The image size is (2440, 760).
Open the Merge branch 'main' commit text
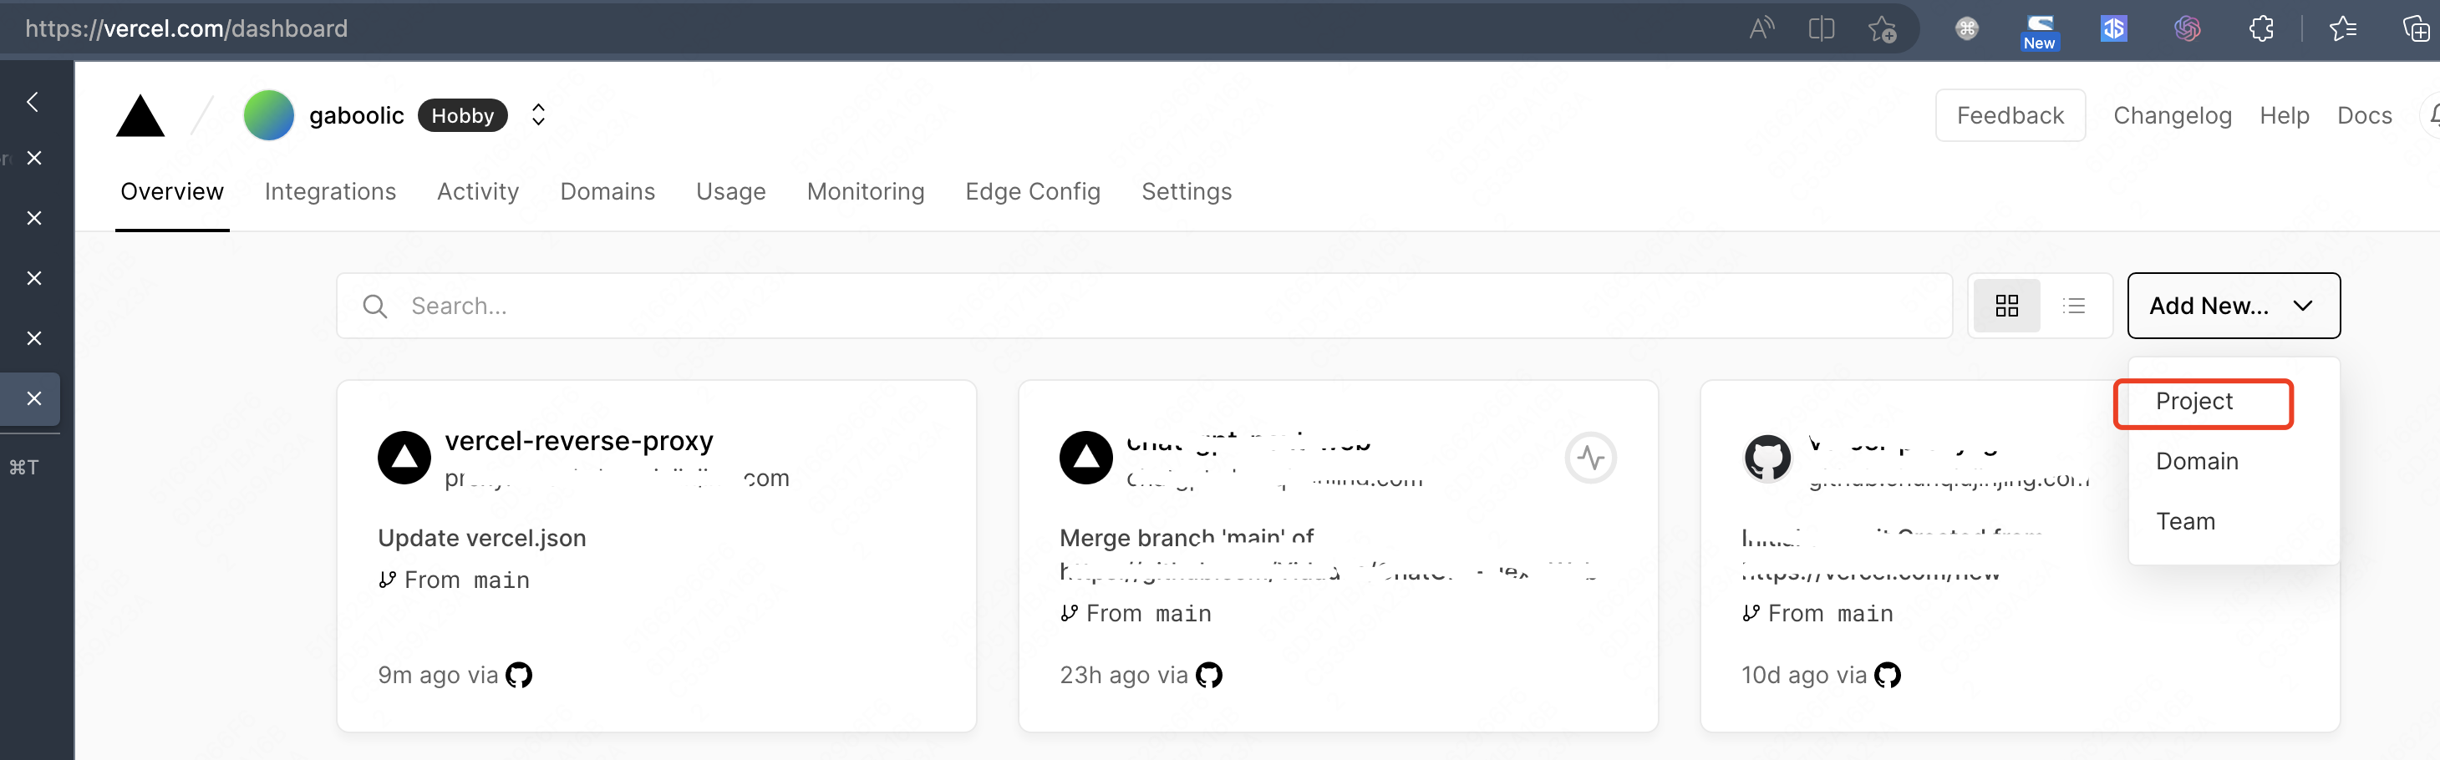pyautogui.click(x=1186, y=538)
